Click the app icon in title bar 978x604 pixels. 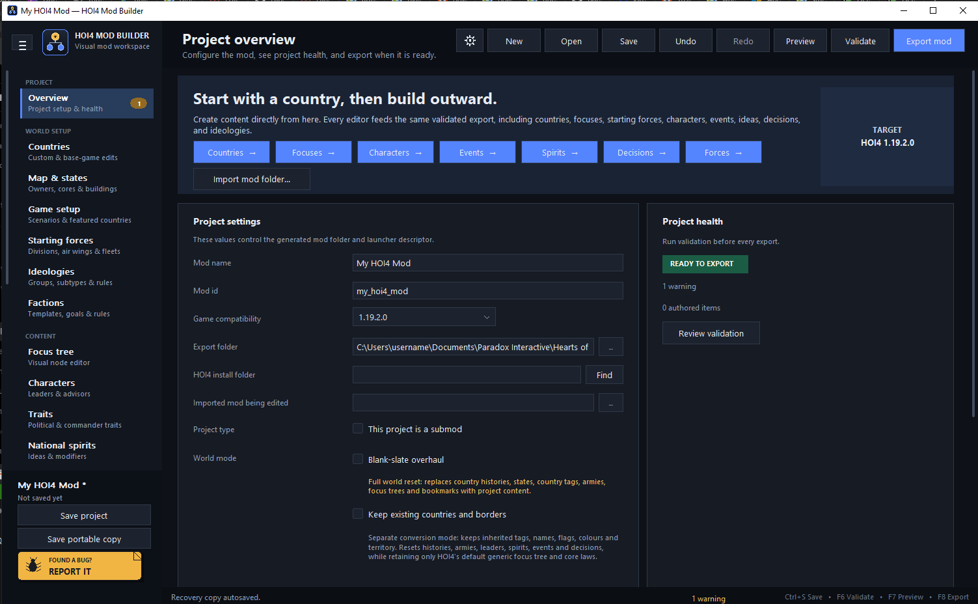click(12, 10)
